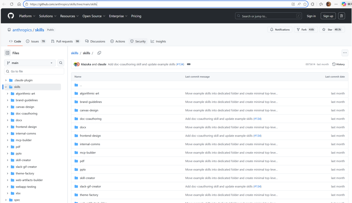Expand the spec folder in tree
The image size is (352, 203).
click(6, 200)
